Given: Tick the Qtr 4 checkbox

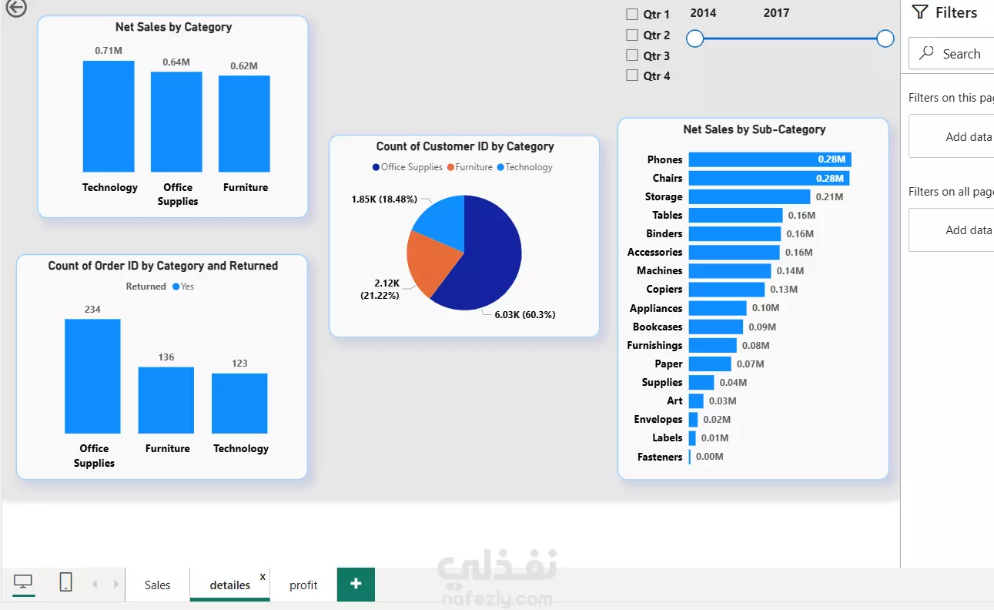Looking at the screenshot, I should 632,75.
